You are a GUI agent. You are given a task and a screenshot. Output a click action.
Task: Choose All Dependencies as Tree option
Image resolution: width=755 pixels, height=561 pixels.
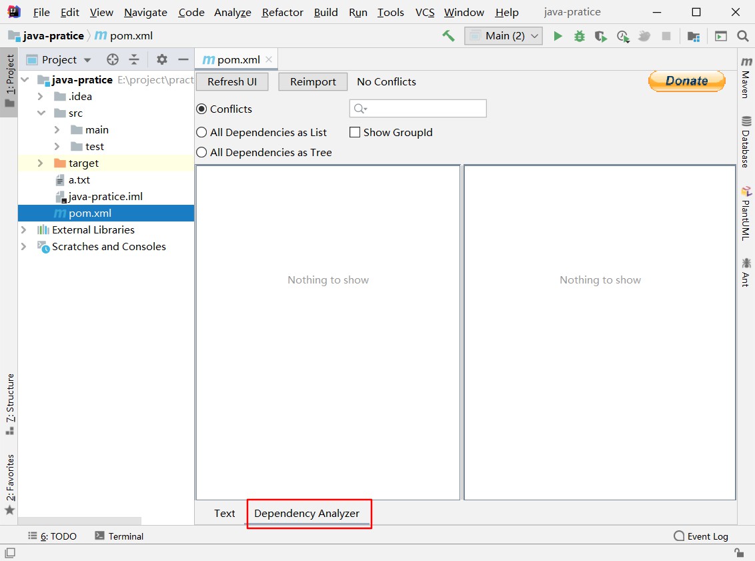pyautogui.click(x=201, y=152)
